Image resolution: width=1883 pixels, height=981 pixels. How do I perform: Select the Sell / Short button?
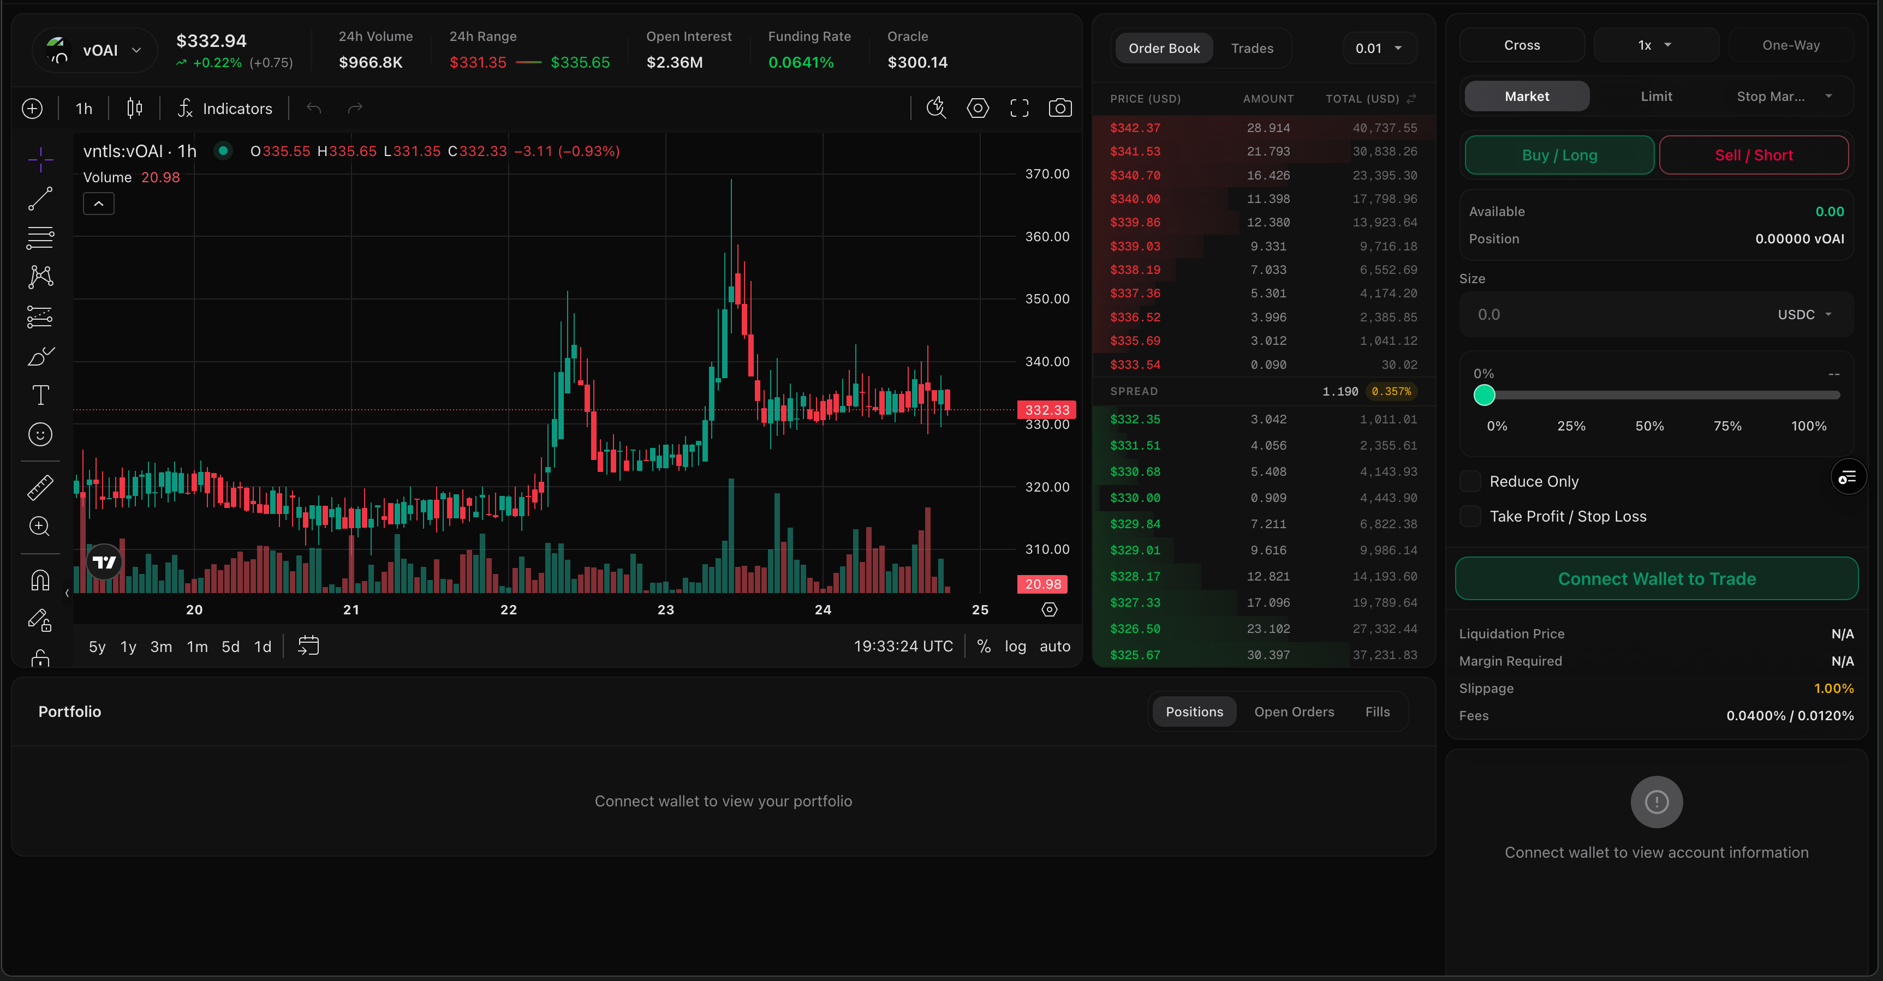(1753, 155)
